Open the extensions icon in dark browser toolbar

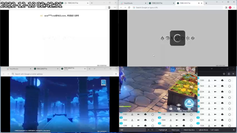[x=229, y=74]
